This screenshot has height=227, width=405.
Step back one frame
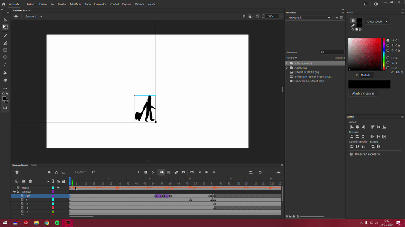tap(200, 172)
